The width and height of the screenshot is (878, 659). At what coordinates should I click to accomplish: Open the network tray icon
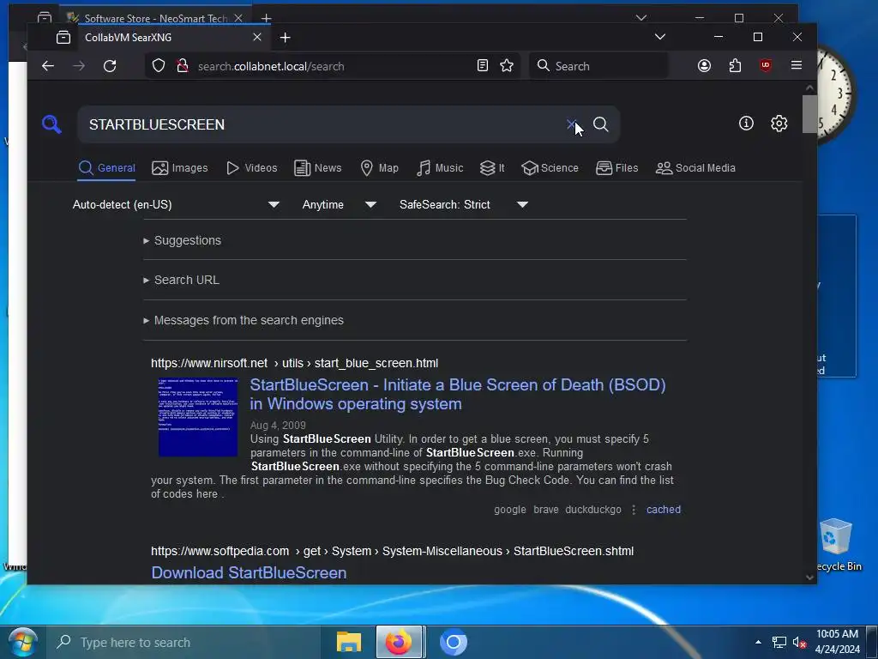click(779, 642)
